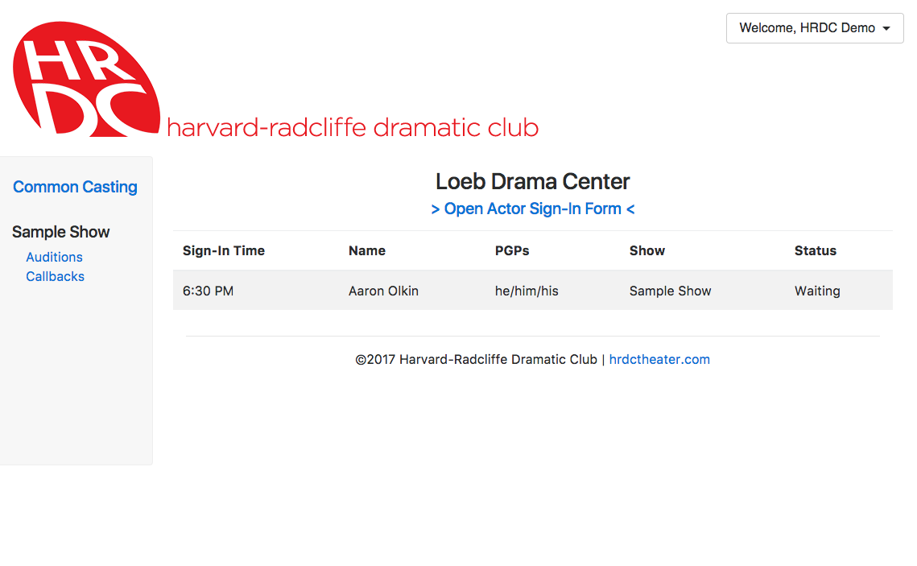Visit the hrdctheater.com footer link
917x566 pixels.
click(659, 360)
